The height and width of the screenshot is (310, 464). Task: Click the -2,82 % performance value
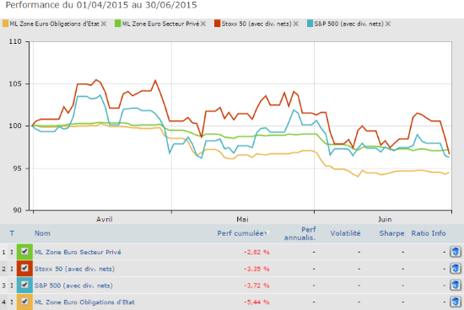pos(256,252)
